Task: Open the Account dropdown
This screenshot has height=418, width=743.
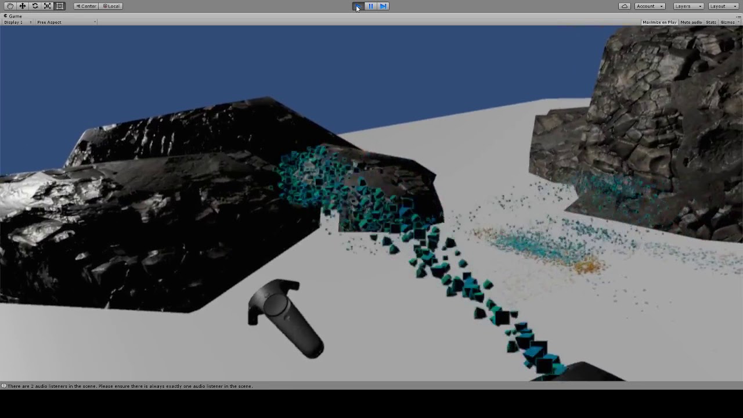Action: 650,6
